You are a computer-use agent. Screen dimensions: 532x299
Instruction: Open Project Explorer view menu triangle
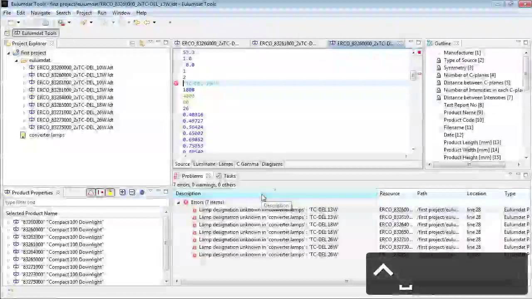click(150, 43)
